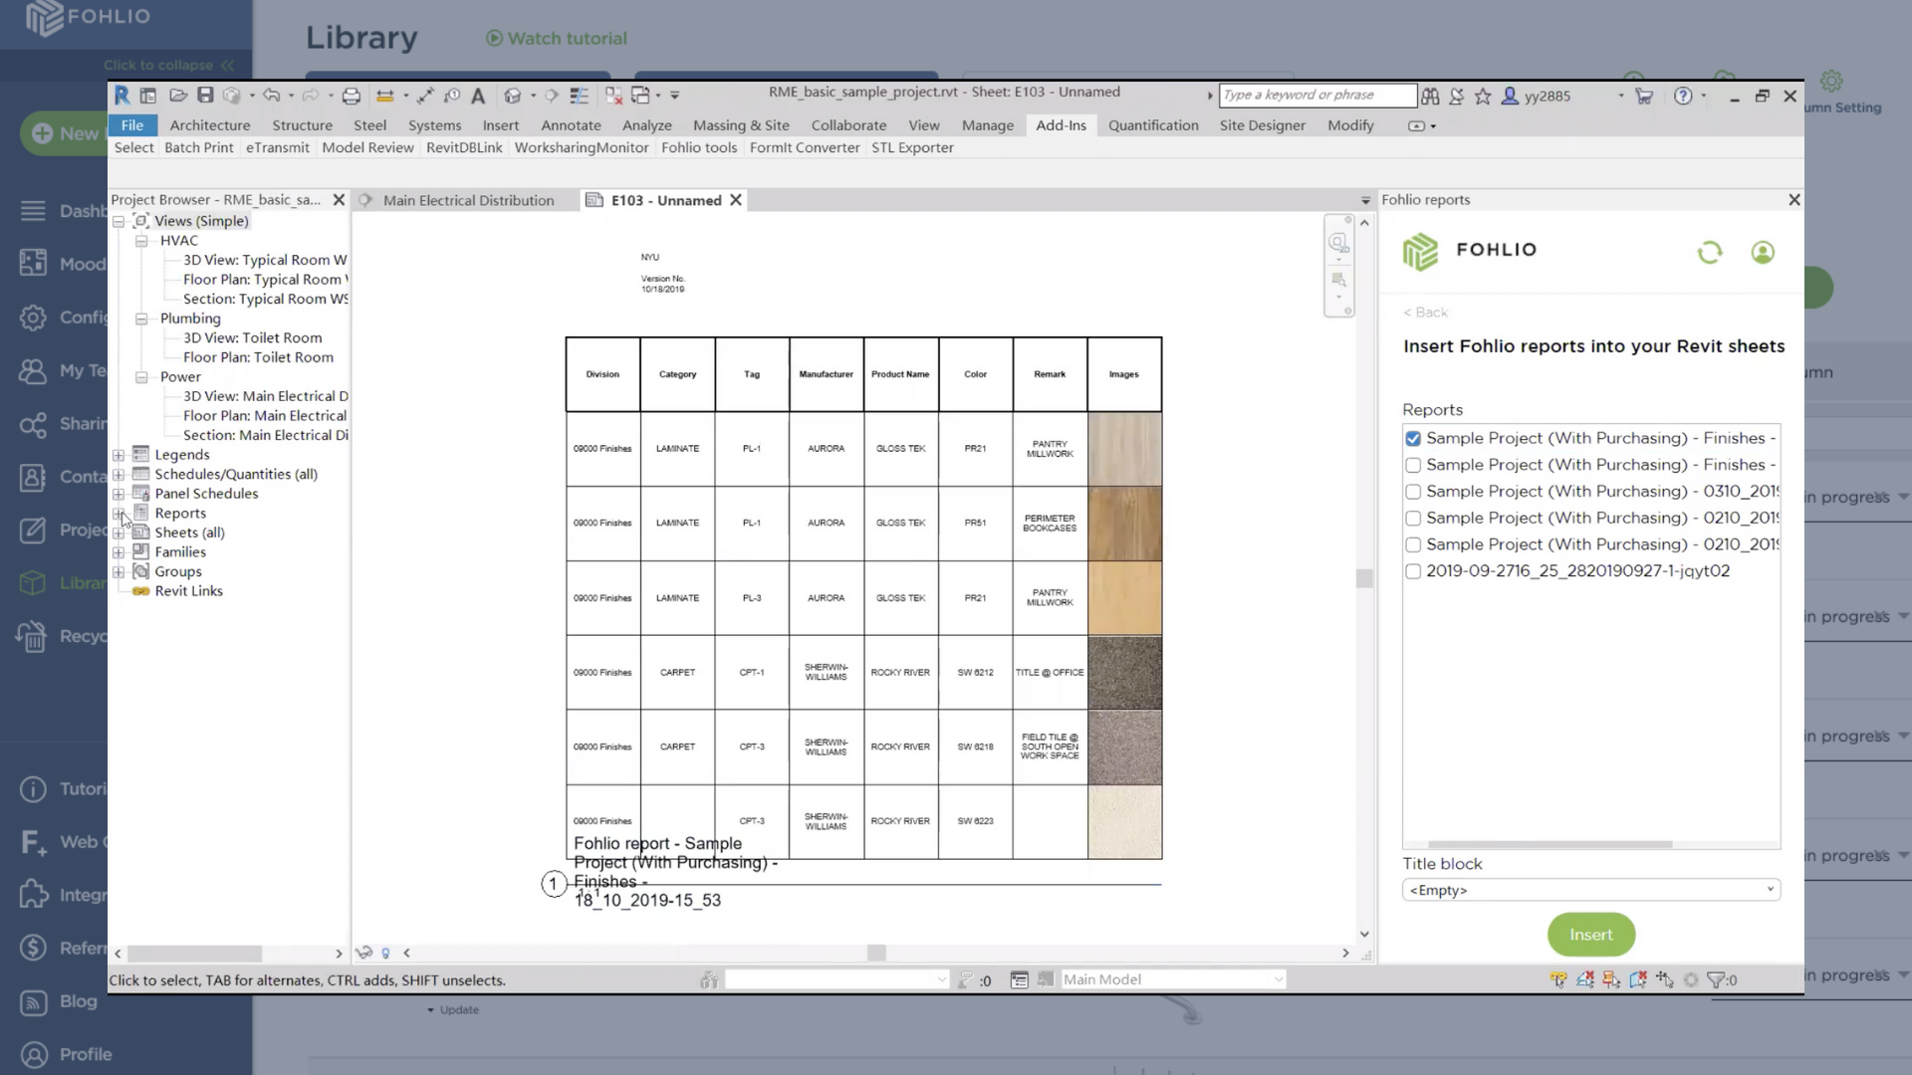Click the Undo arrow icon

(x=270, y=96)
